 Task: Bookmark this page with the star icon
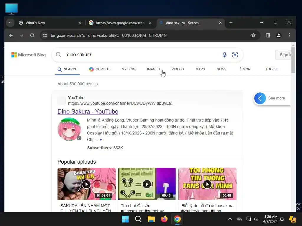pyautogui.click(x=253, y=35)
